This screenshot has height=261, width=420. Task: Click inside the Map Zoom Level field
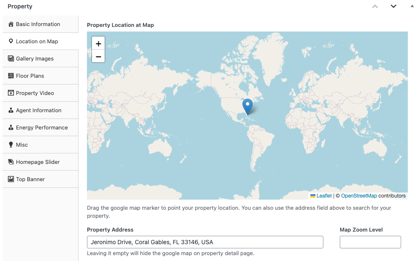pyautogui.click(x=370, y=242)
